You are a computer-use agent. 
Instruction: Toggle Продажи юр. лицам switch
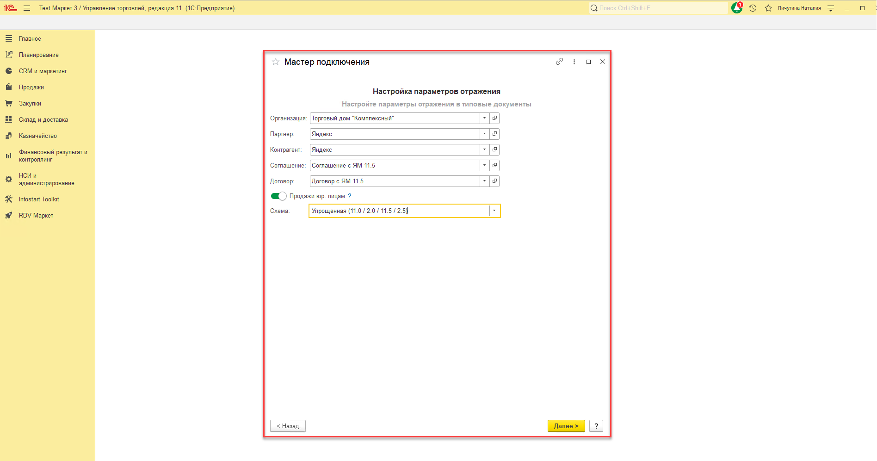tap(278, 196)
